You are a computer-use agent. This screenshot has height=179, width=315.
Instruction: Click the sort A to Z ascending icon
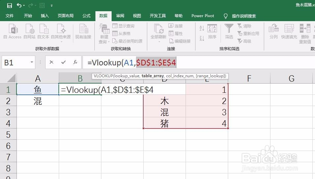[x=202, y=28]
